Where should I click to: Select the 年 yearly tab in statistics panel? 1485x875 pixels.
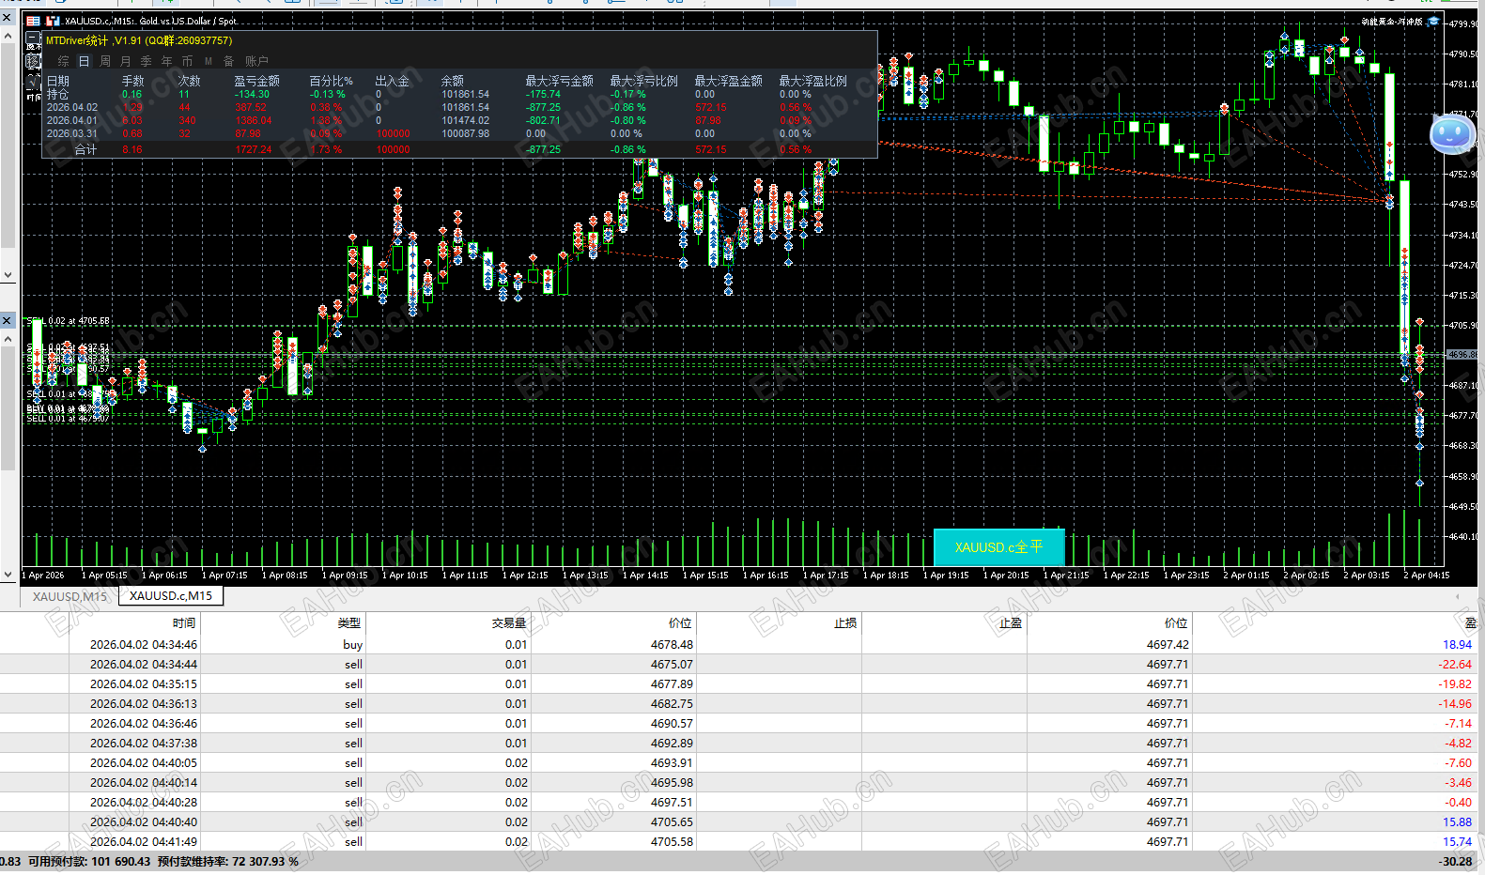(x=167, y=61)
